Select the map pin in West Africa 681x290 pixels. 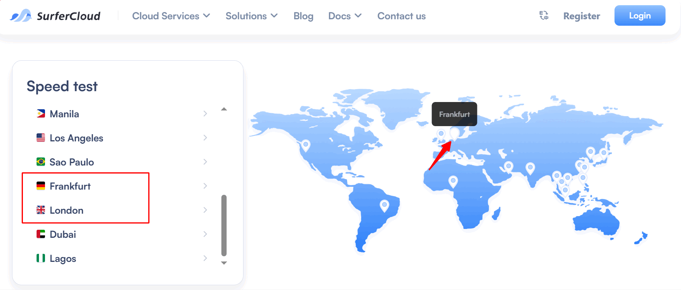coord(453,182)
